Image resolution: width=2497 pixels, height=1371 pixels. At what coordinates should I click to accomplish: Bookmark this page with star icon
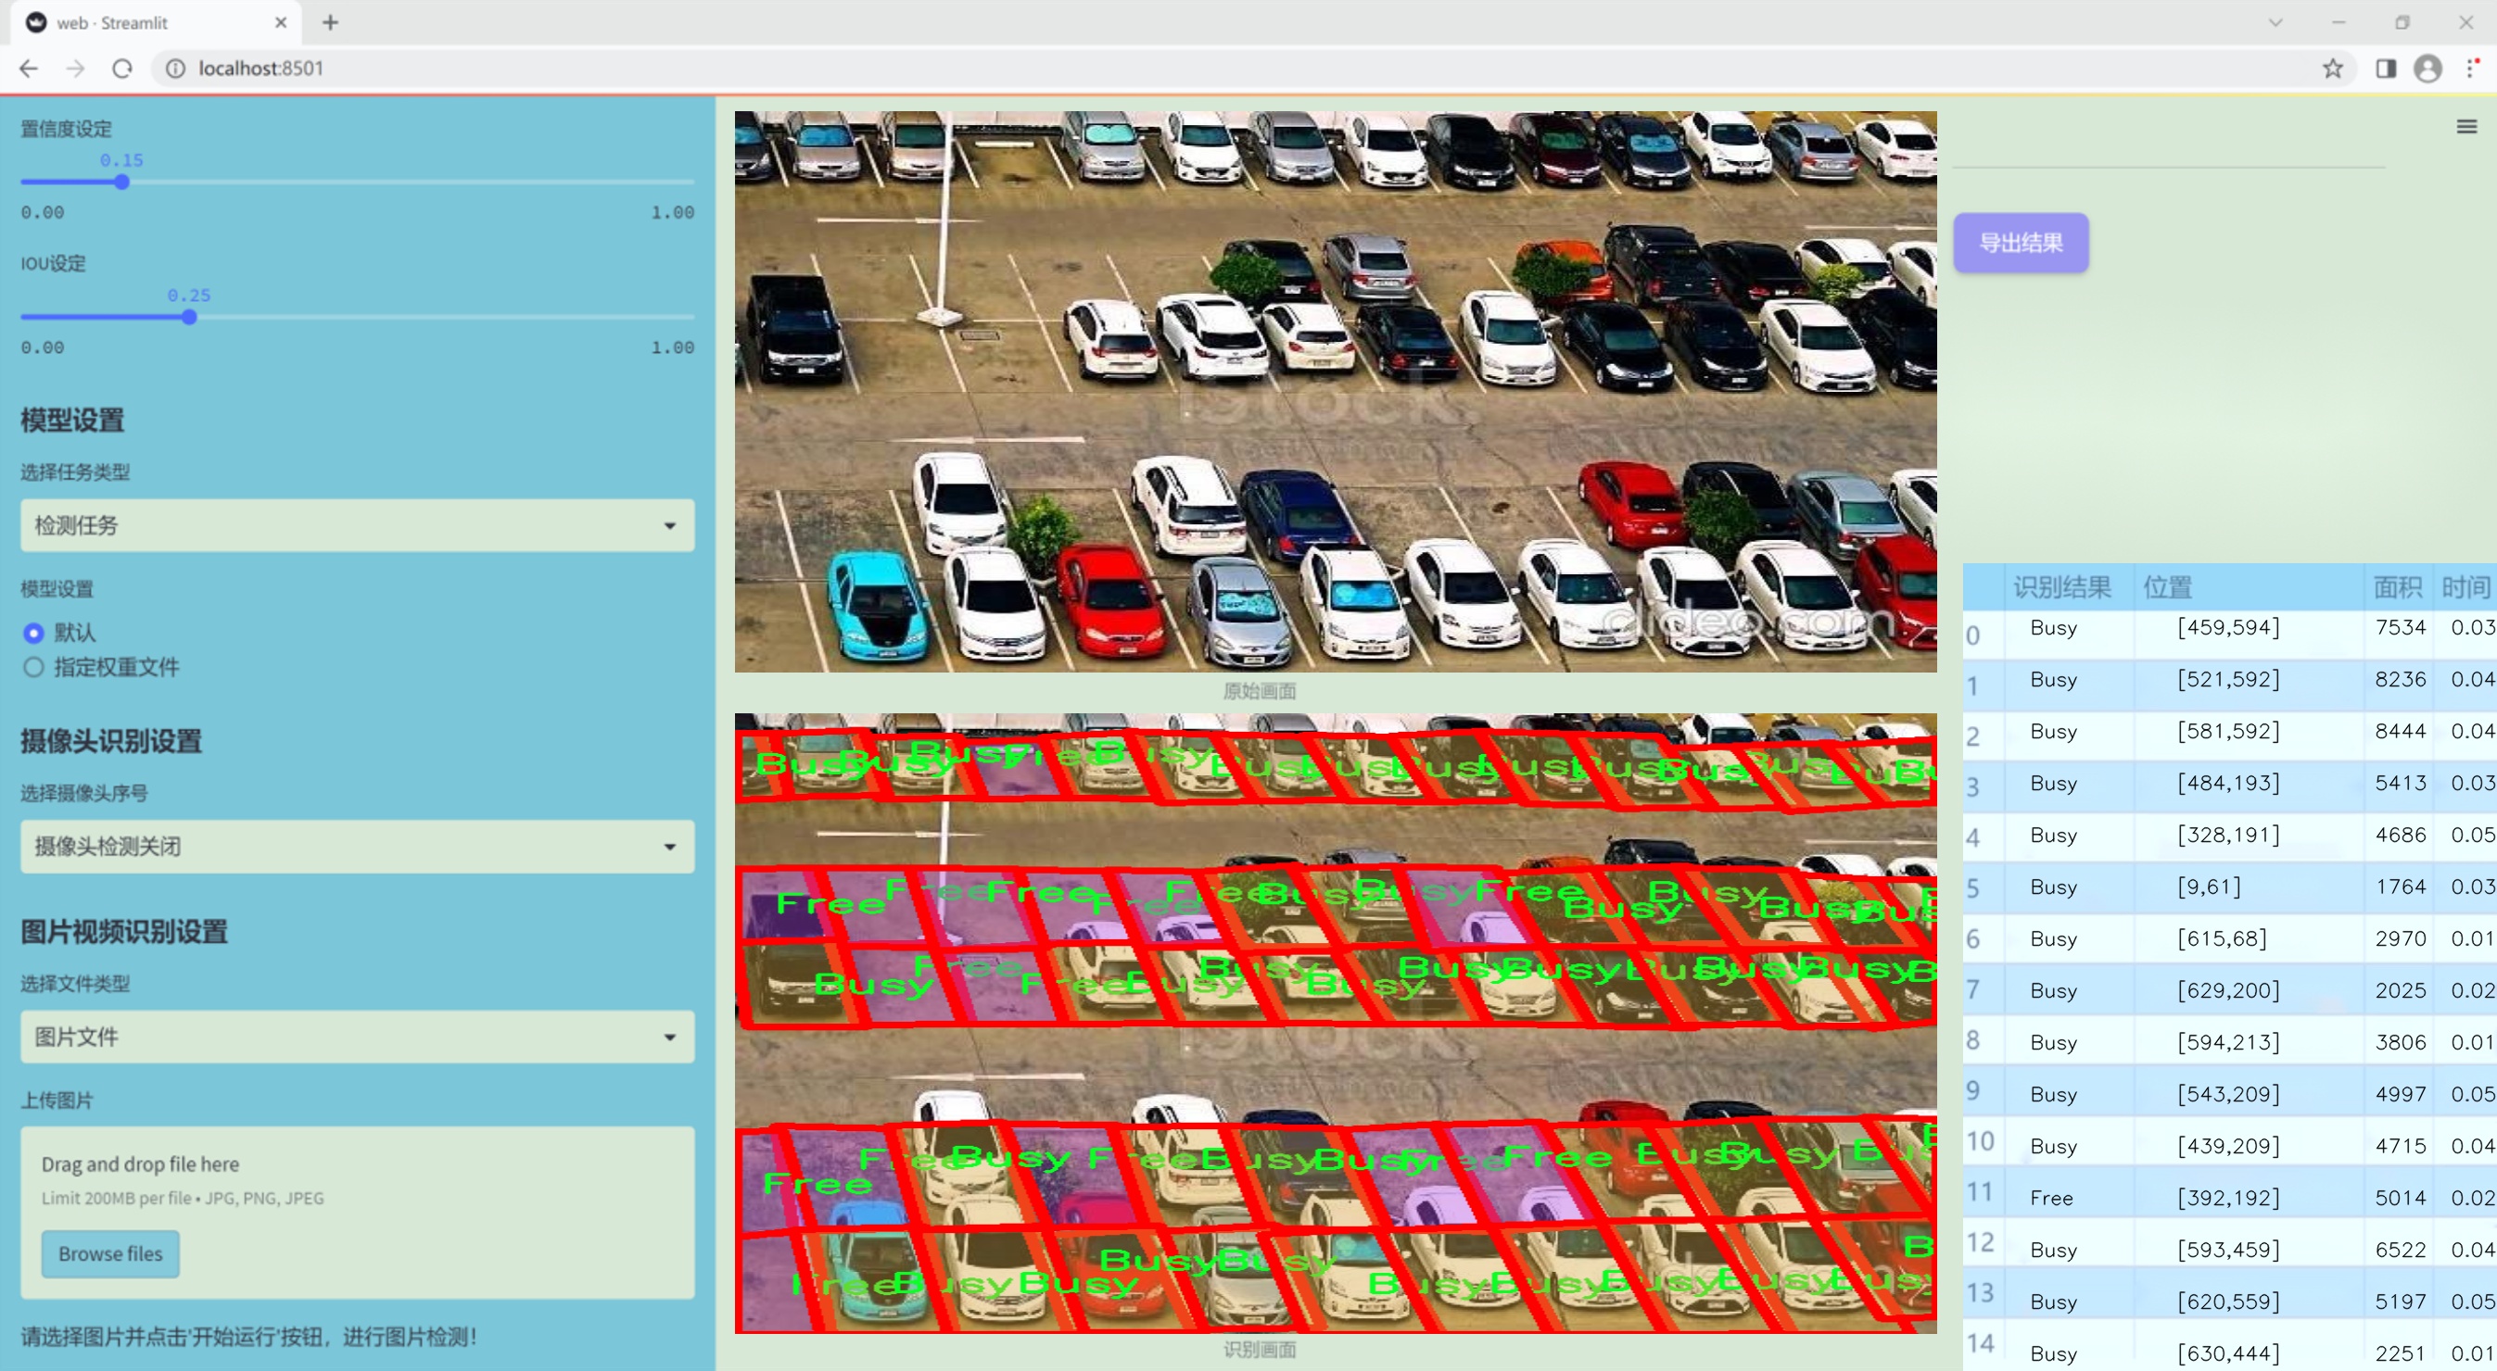pos(2332,69)
